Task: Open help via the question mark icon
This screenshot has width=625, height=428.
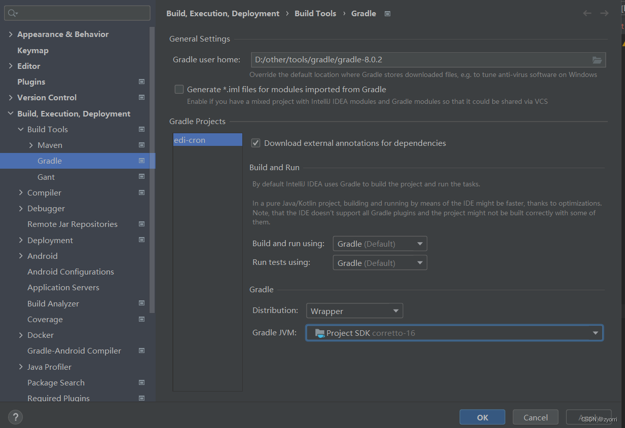Action: (x=15, y=417)
